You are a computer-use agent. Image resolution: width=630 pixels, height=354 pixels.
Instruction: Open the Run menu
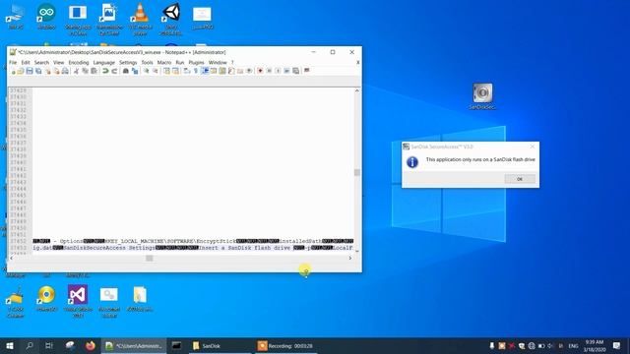coord(179,63)
